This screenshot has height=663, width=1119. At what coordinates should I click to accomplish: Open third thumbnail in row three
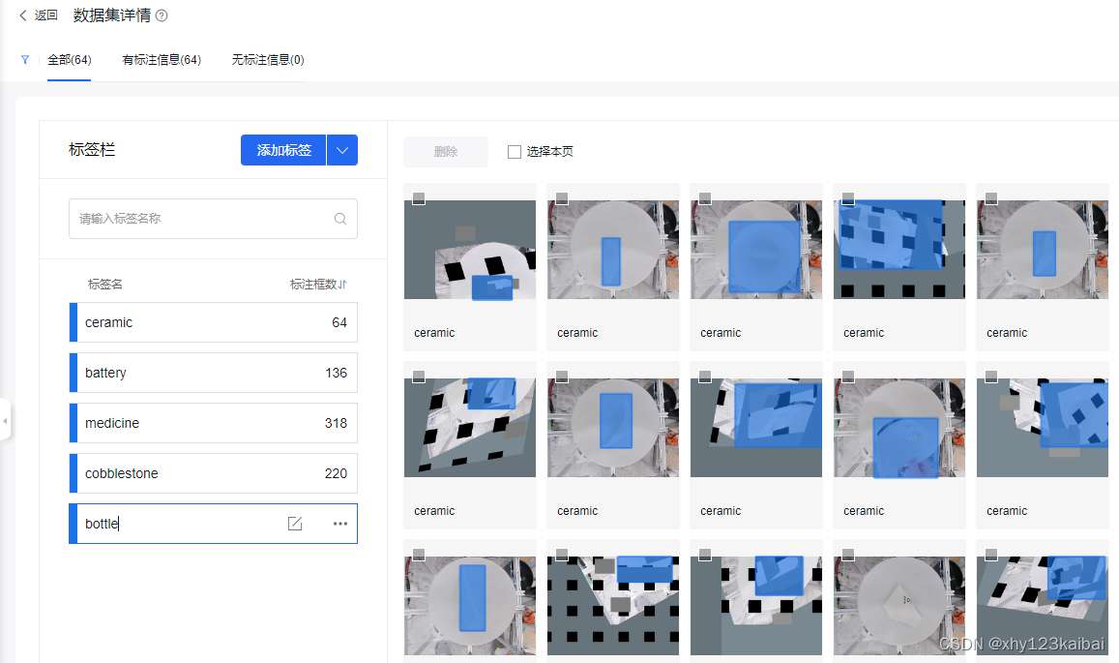pyautogui.click(x=756, y=605)
